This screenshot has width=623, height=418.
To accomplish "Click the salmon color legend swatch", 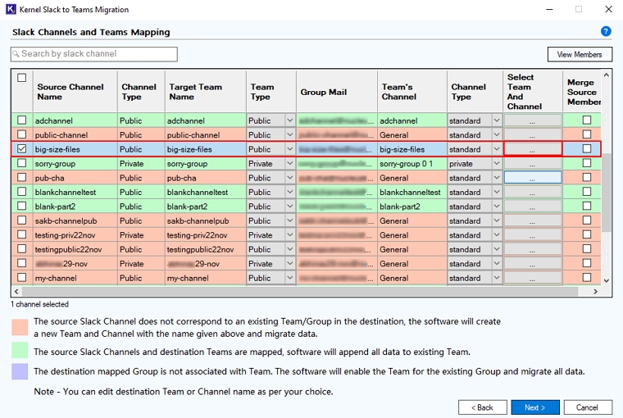I will [x=20, y=327].
